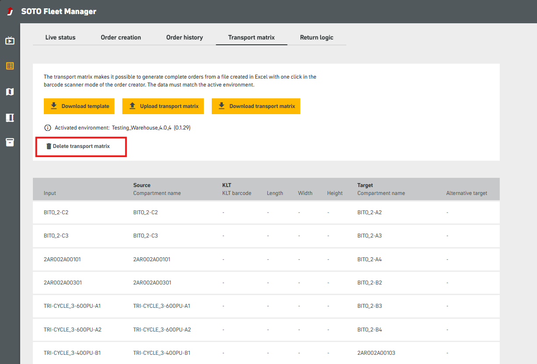
Task: Click the KLT barcode column header
Action: (237, 193)
